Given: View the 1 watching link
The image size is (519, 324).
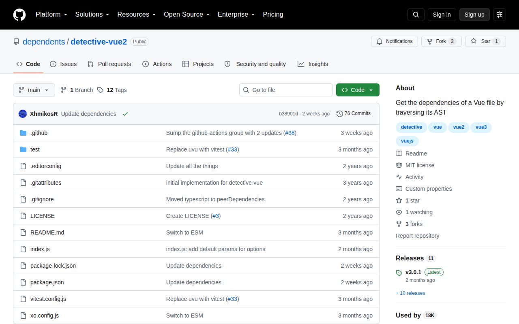Looking at the screenshot, I should point(414,212).
